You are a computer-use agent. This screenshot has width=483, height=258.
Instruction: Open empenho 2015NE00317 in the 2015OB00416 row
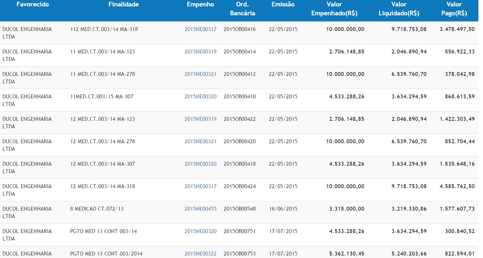[x=200, y=29]
